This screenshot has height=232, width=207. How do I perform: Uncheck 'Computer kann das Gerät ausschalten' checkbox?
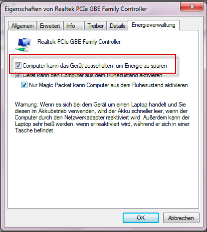(18, 65)
